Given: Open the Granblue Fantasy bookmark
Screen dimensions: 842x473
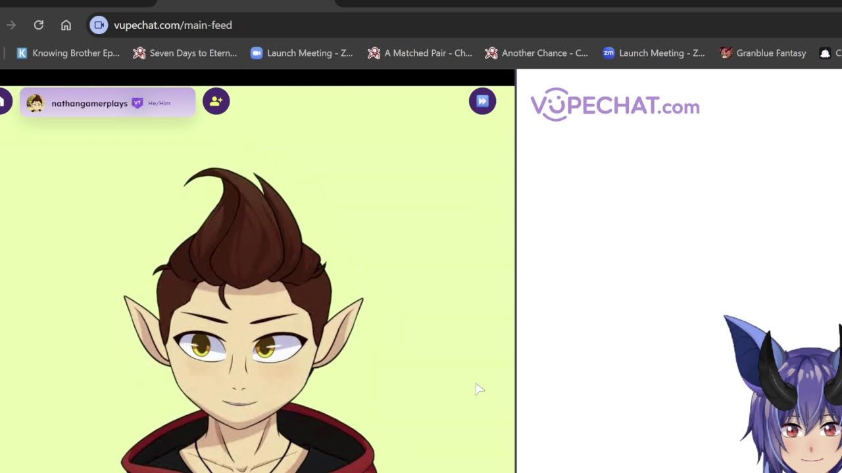Looking at the screenshot, I should (x=763, y=53).
